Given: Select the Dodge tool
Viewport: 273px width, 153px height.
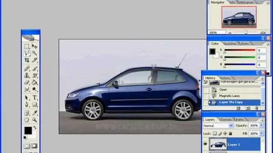Looking at the screenshot, I should [35, 89].
